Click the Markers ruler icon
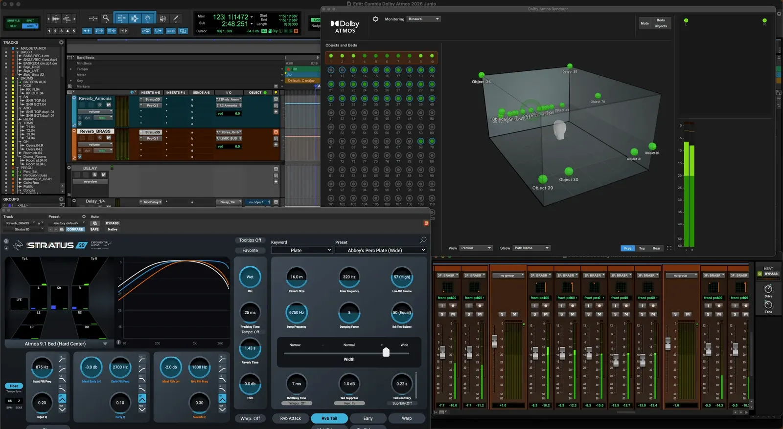The width and height of the screenshot is (783, 429). click(70, 86)
